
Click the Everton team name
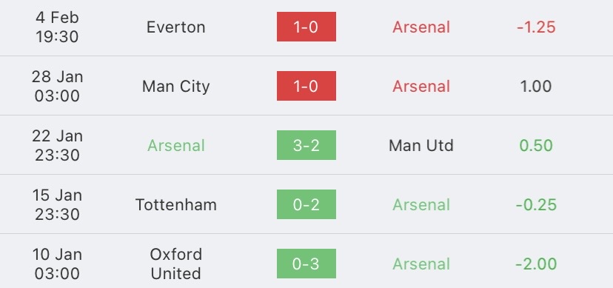176,27
